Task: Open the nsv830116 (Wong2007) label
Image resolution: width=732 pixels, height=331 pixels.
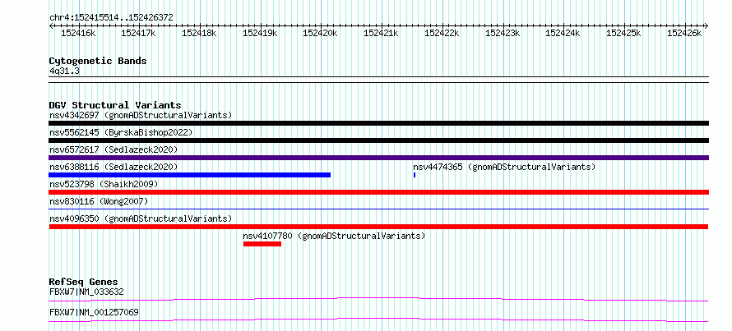Action: (x=99, y=201)
